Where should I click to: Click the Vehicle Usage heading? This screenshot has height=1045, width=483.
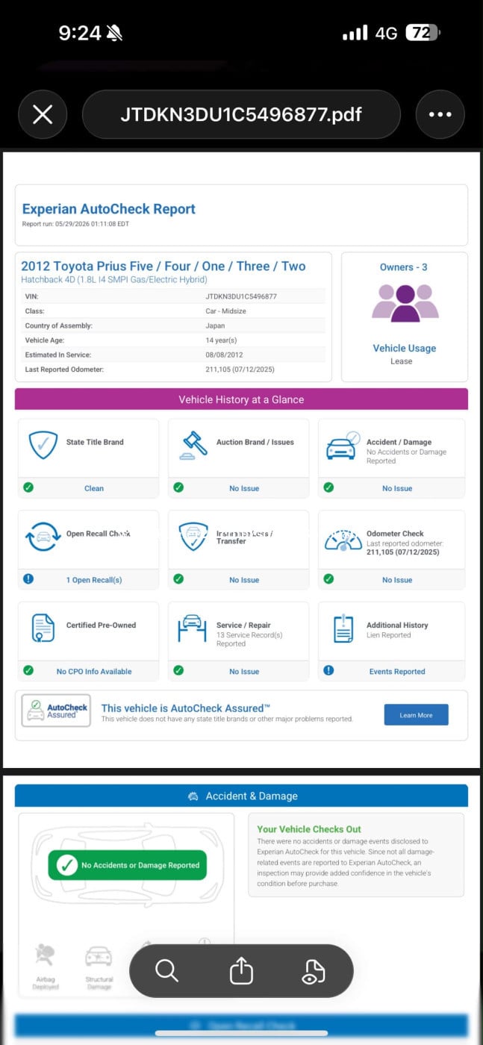tap(405, 348)
